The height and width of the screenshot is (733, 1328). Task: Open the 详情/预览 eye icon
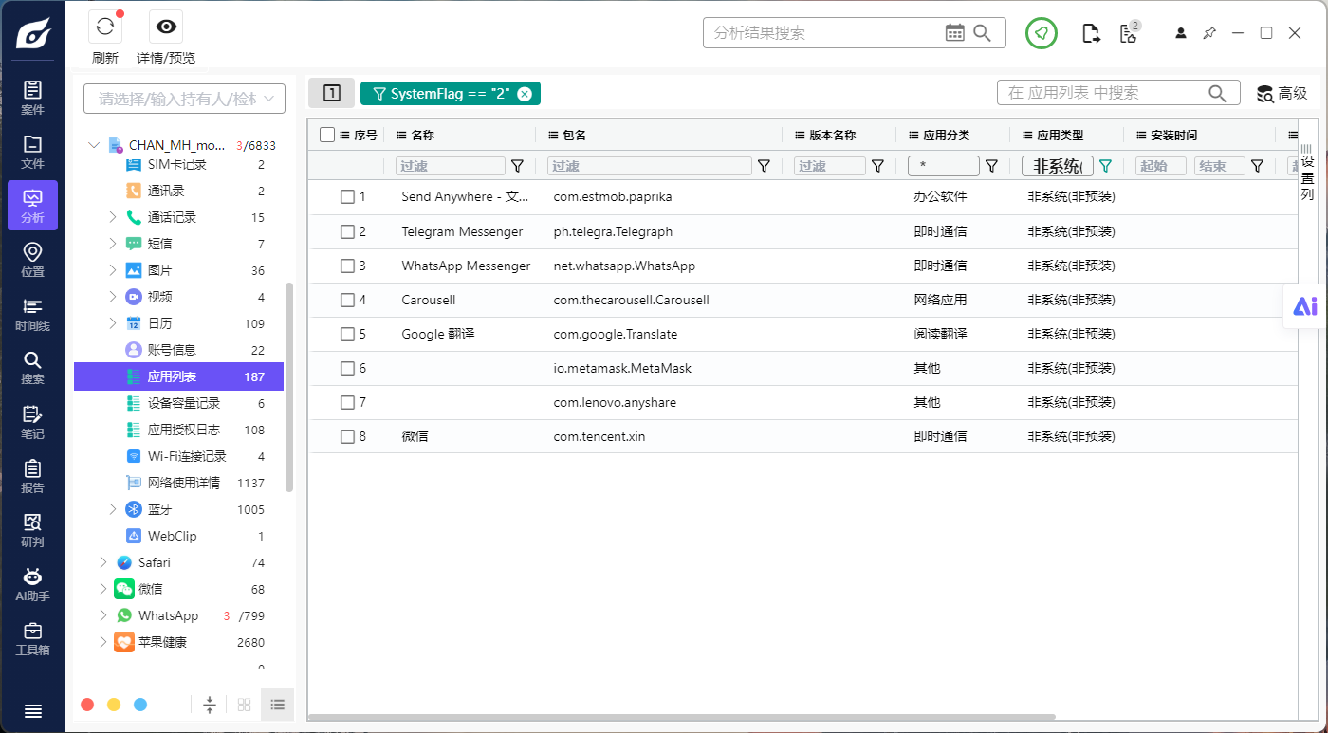[x=166, y=27]
